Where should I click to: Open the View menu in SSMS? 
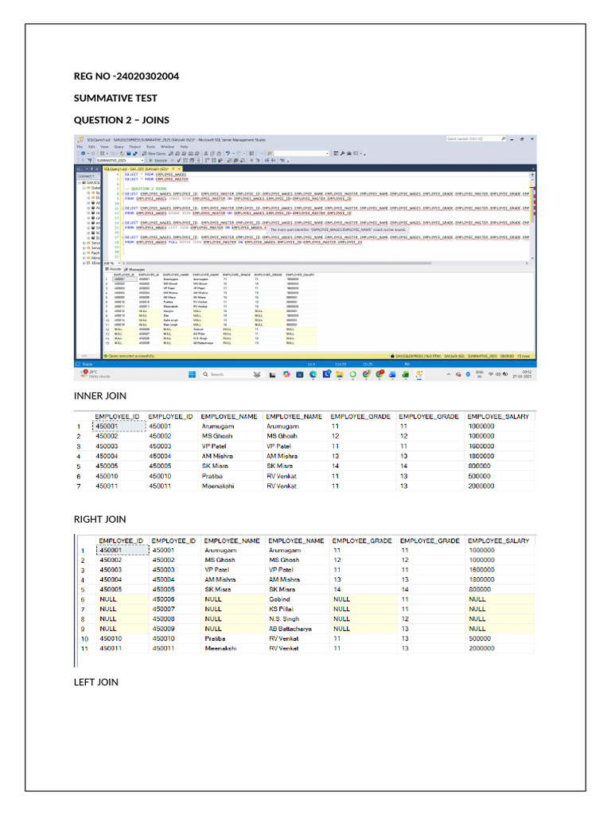(104, 146)
